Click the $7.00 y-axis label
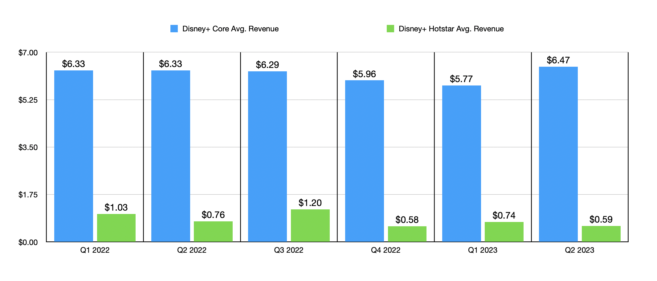The height and width of the screenshot is (281, 657). click(x=28, y=53)
